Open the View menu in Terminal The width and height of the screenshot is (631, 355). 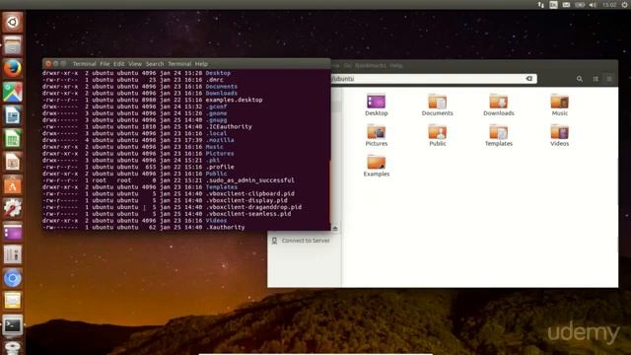pyautogui.click(x=135, y=63)
